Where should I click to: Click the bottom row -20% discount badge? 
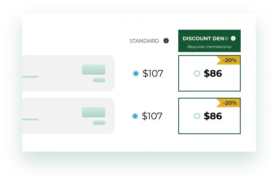[229, 103]
